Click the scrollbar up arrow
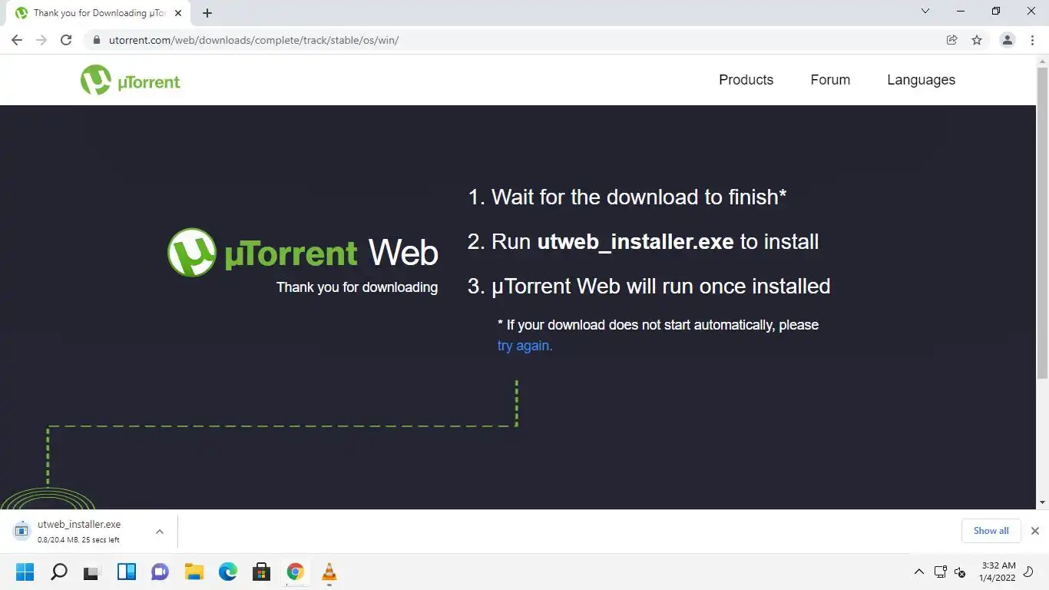The width and height of the screenshot is (1049, 590). [1042, 61]
